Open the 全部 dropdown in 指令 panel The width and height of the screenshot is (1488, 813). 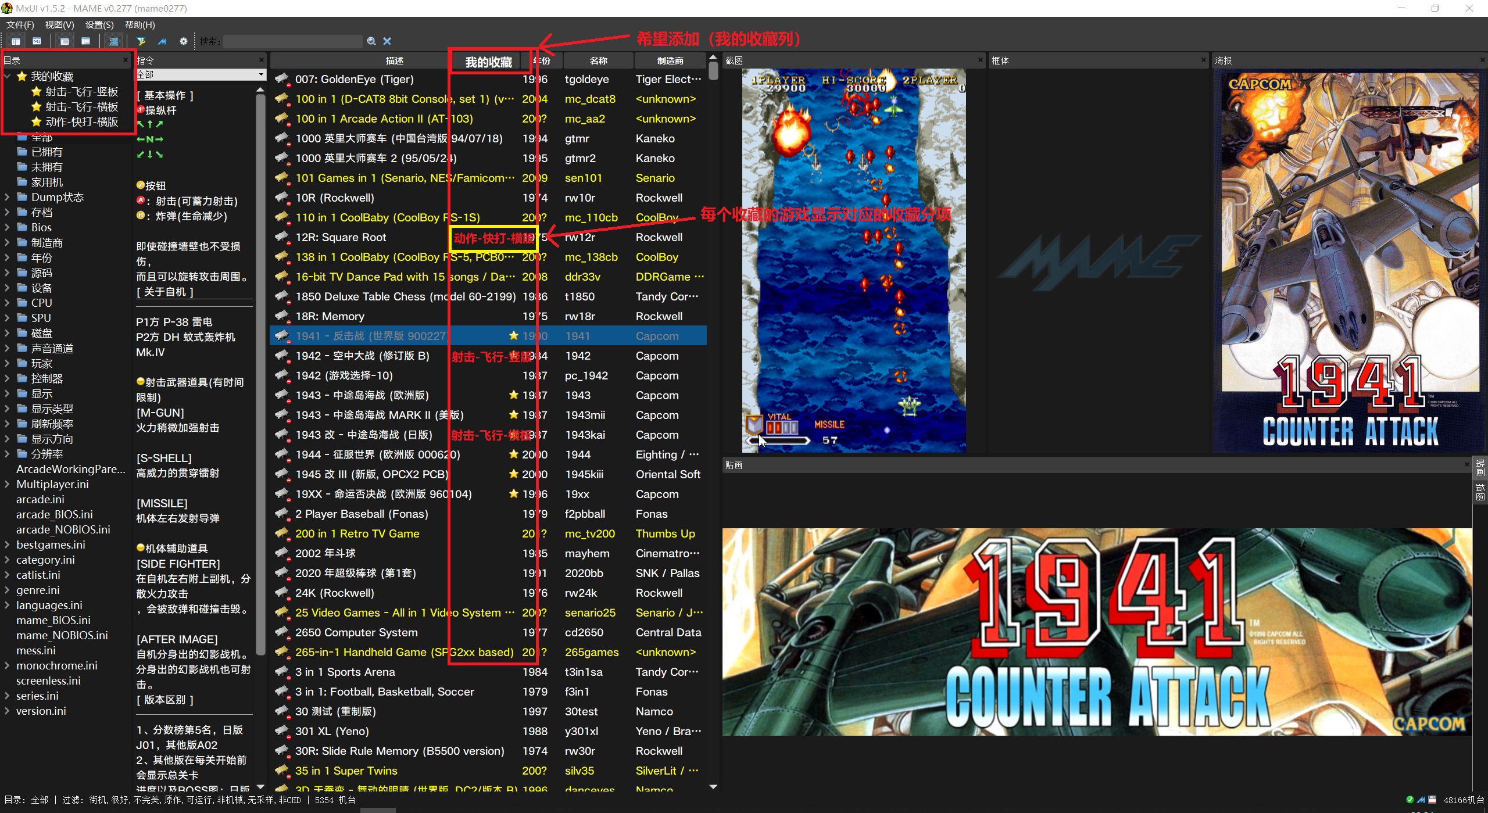click(201, 75)
